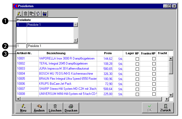Click the Drucken printer button

coord(71,108)
